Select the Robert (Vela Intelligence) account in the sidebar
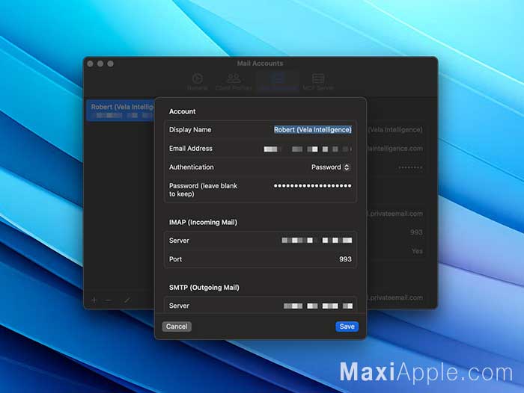 [x=121, y=111]
